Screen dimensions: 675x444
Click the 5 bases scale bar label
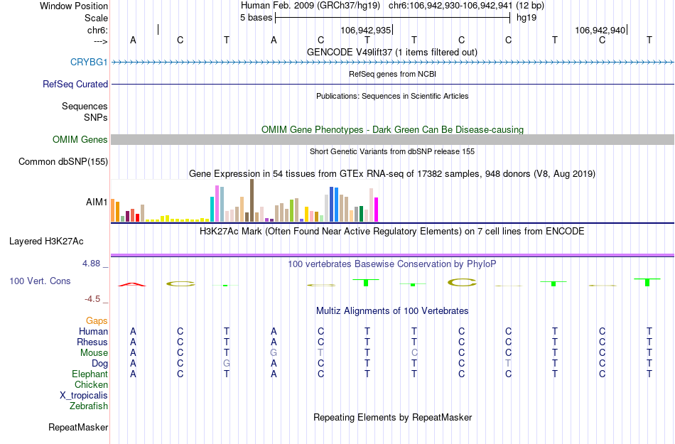coord(256,18)
